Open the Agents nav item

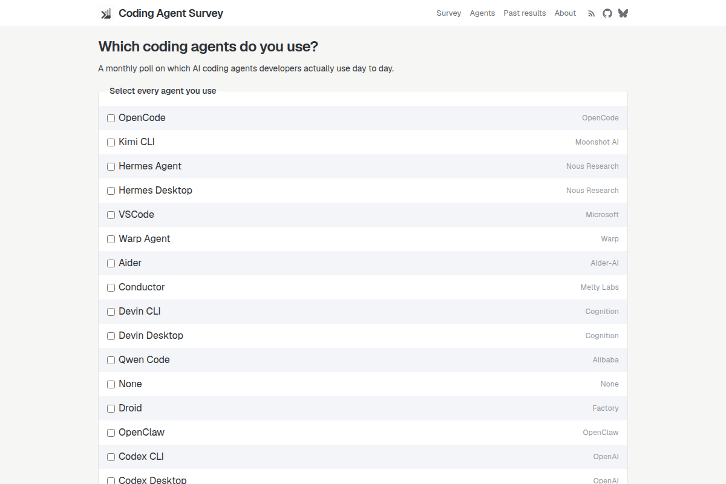(x=482, y=13)
